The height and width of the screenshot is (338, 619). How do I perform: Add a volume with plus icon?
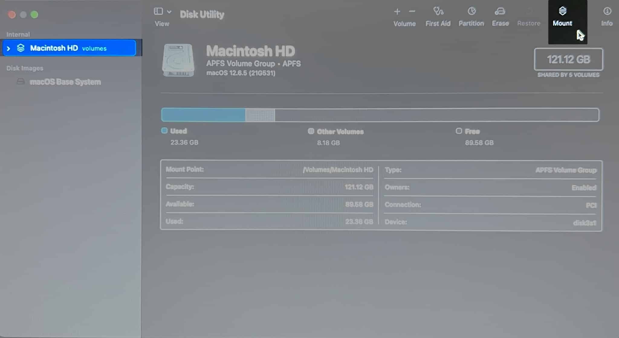click(397, 11)
